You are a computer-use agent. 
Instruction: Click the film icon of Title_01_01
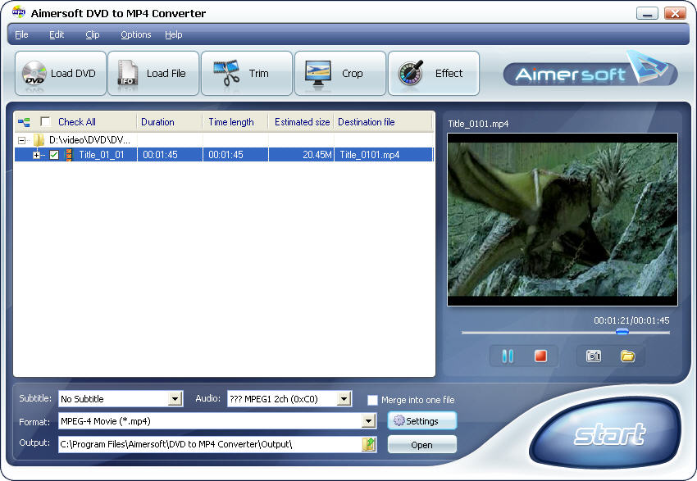pyautogui.click(x=68, y=155)
